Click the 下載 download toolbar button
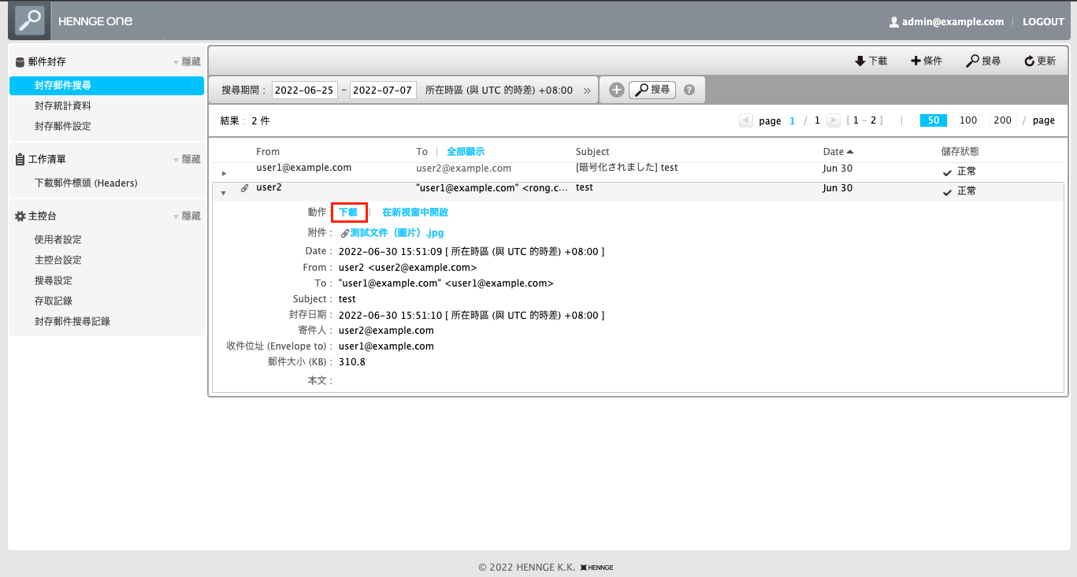Viewport: 1077px width, 577px height. 871,61
